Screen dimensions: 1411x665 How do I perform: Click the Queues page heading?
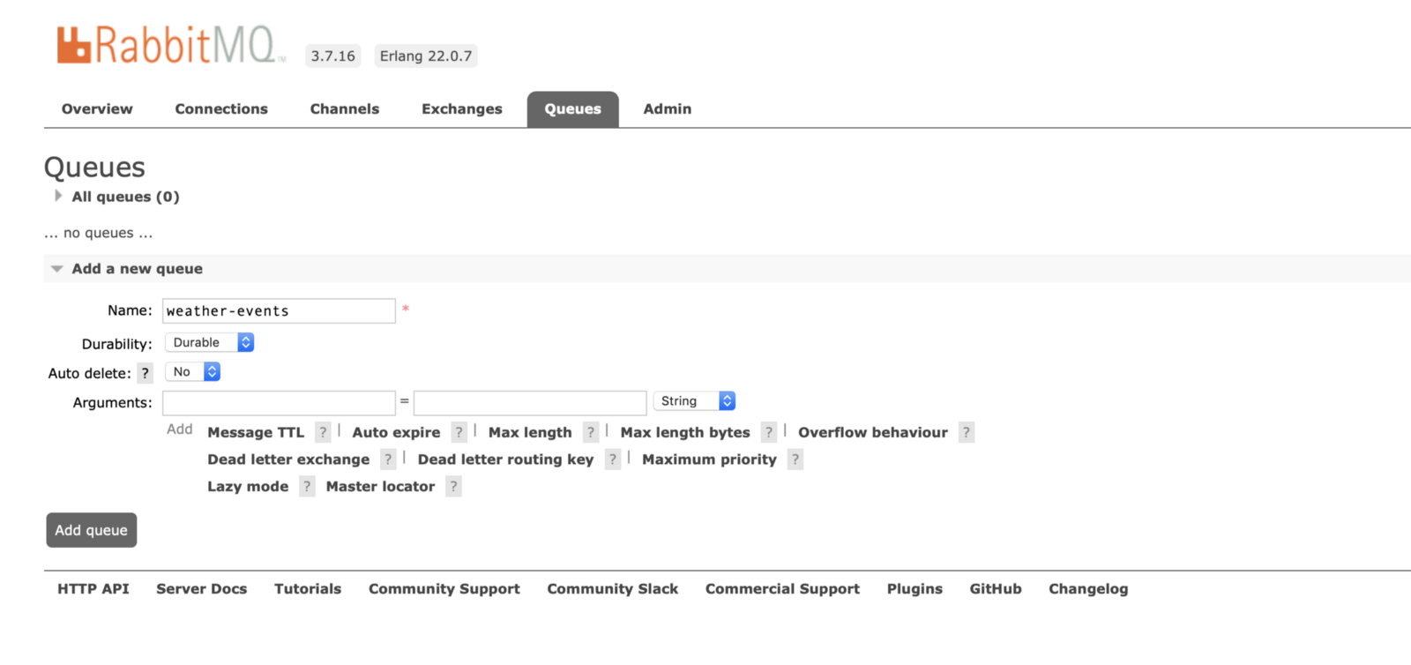point(94,167)
